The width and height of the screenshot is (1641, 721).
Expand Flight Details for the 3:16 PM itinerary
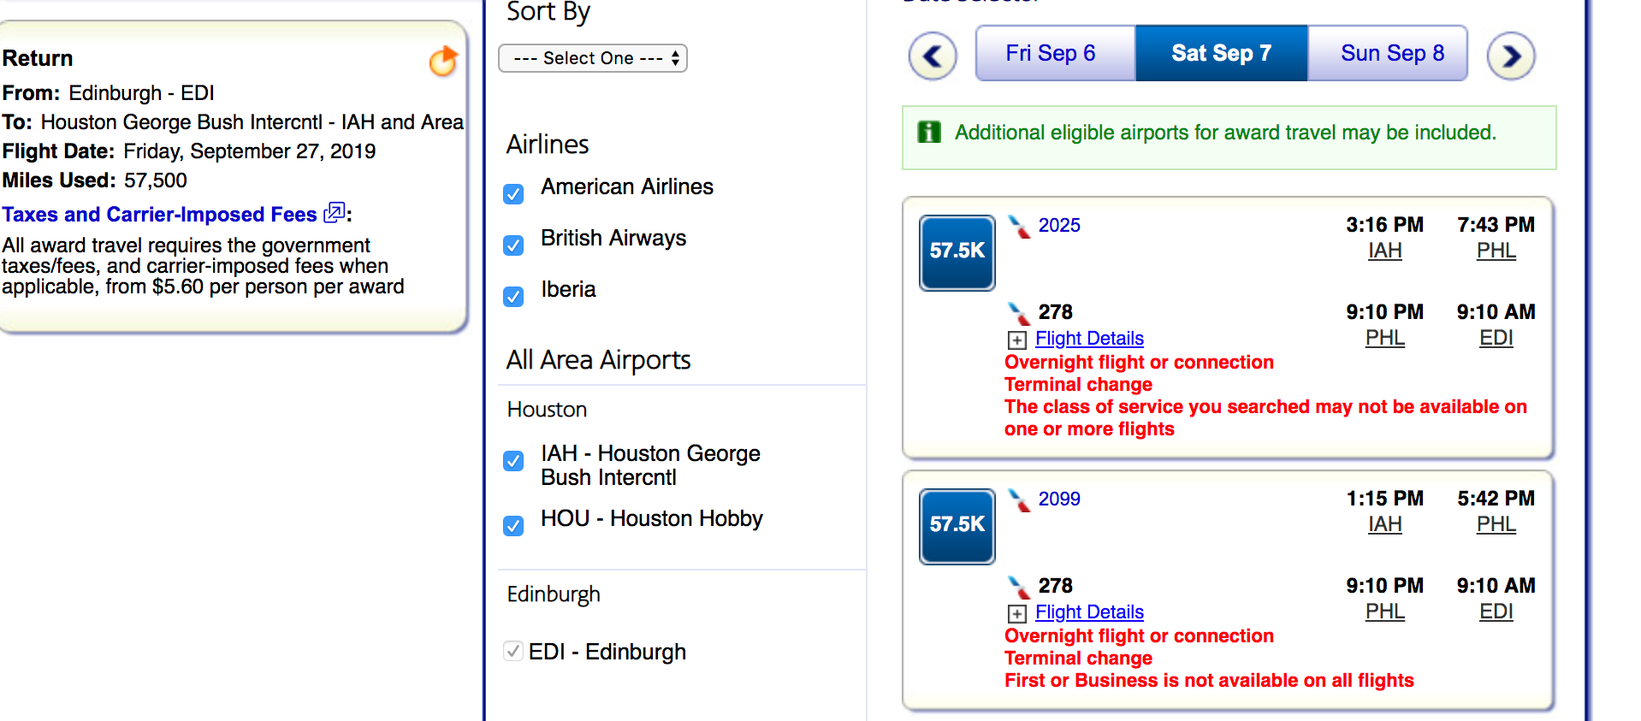click(1088, 339)
